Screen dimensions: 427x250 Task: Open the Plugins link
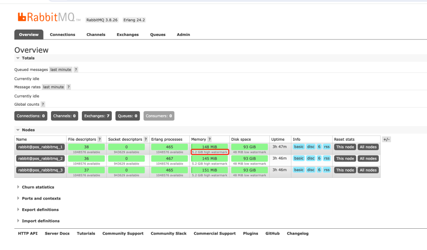(x=251, y=233)
